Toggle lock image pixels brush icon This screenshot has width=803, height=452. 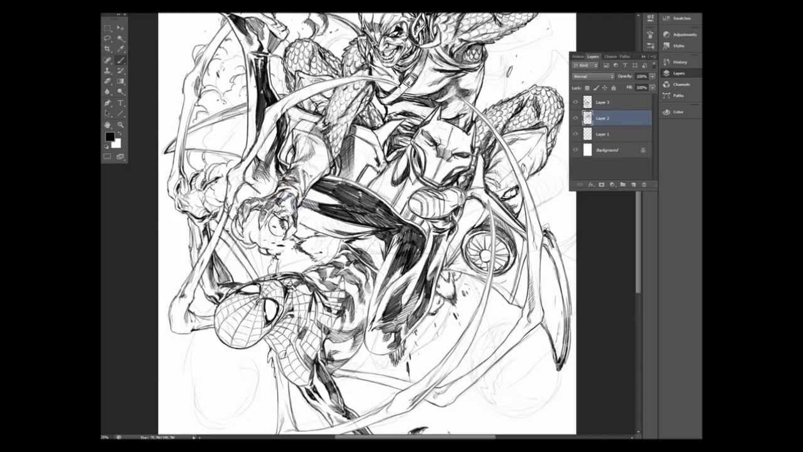click(x=596, y=88)
